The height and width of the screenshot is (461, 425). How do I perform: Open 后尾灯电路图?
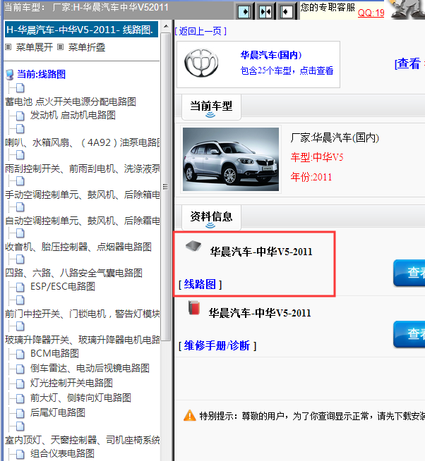tap(58, 413)
